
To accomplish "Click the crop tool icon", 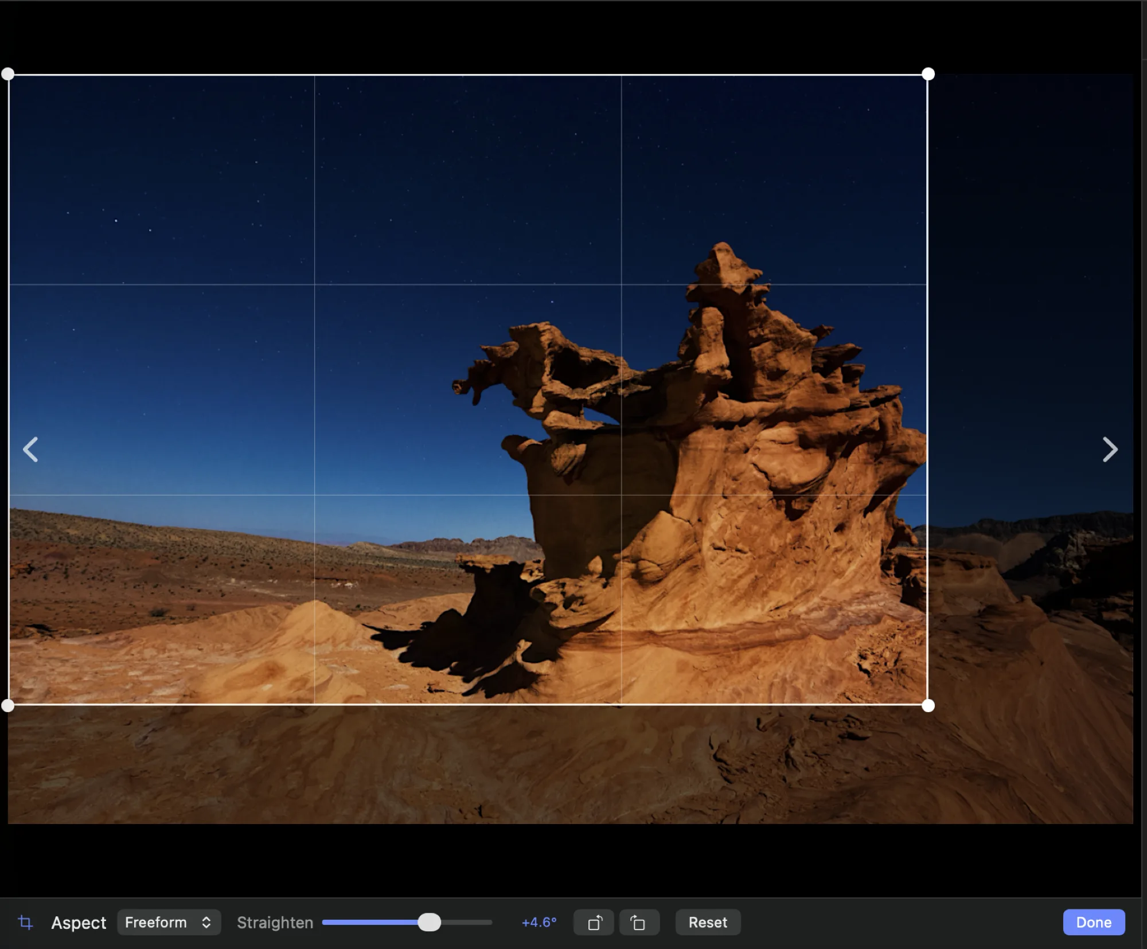I will [25, 923].
